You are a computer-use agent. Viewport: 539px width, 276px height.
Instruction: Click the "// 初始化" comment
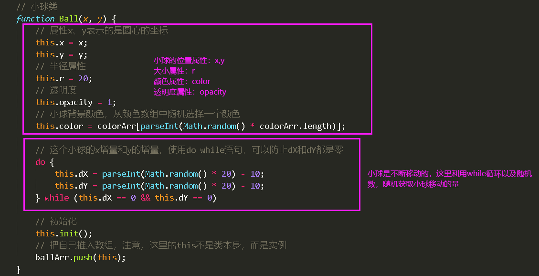coord(56,222)
